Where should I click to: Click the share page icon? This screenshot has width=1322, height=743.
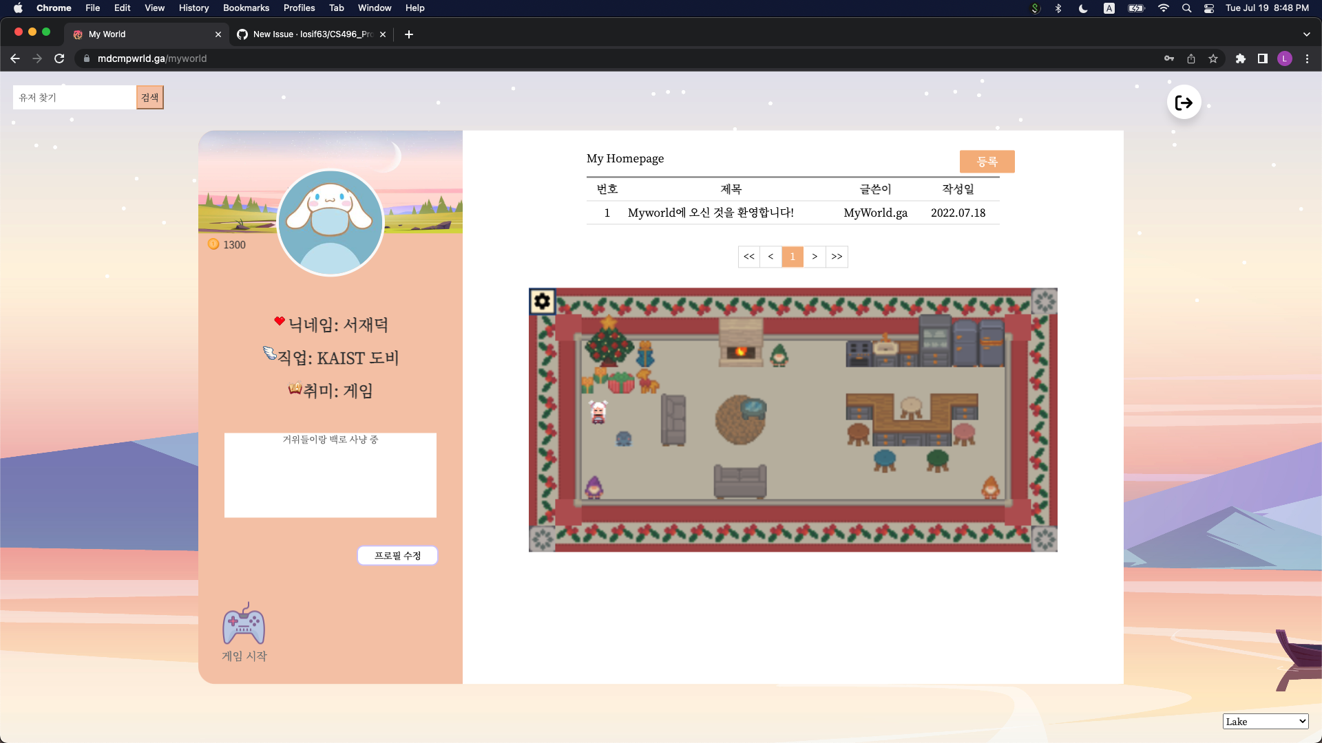point(1191,58)
